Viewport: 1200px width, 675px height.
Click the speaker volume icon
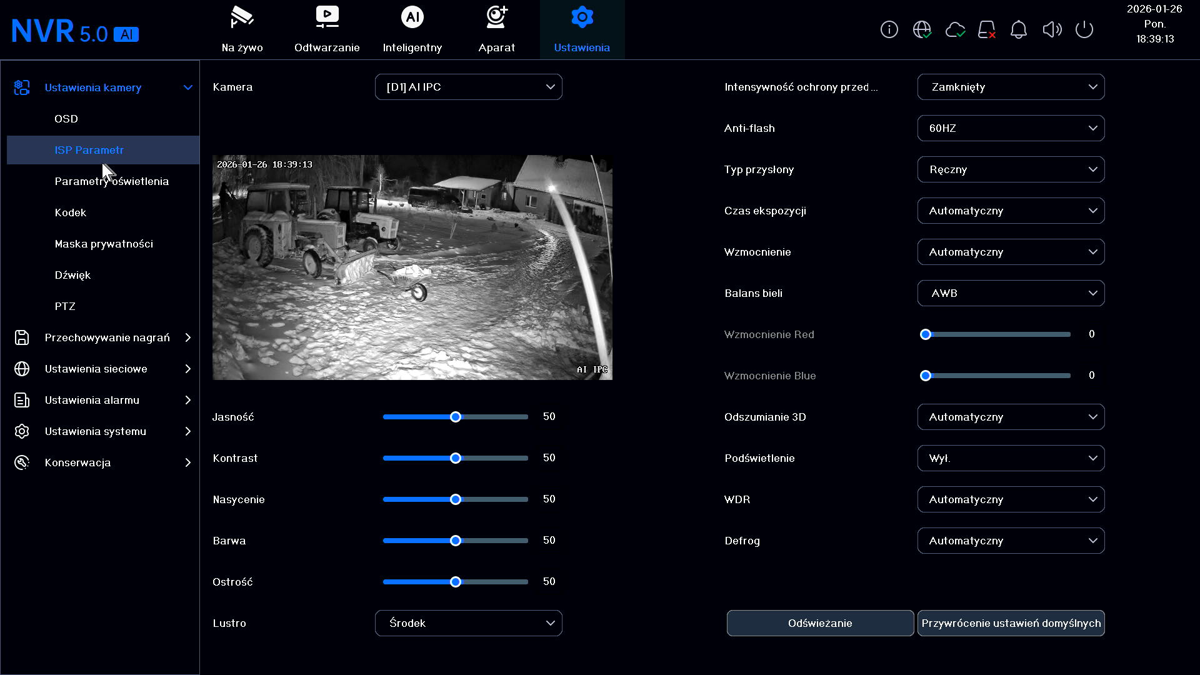click(1052, 29)
